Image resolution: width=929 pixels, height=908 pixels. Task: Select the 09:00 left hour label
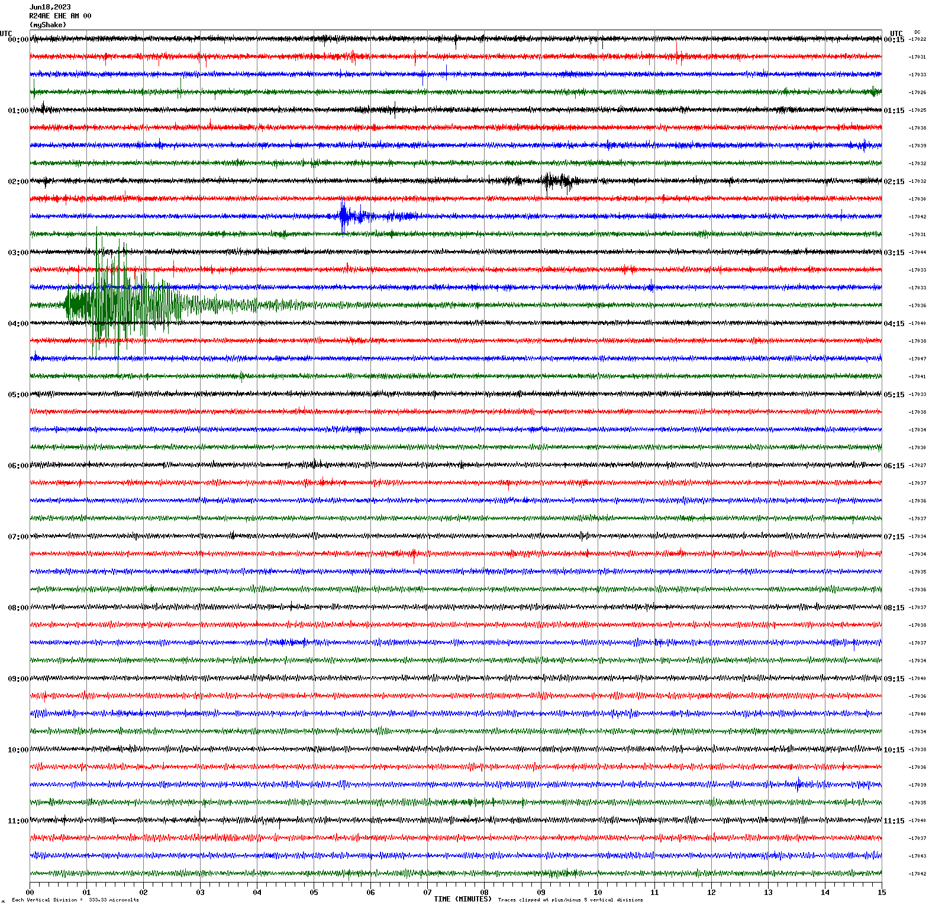coord(18,679)
